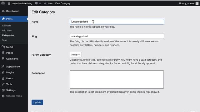Open Comments sidebar menu label
The width and height of the screenshot is (200, 112).
[12, 59]
